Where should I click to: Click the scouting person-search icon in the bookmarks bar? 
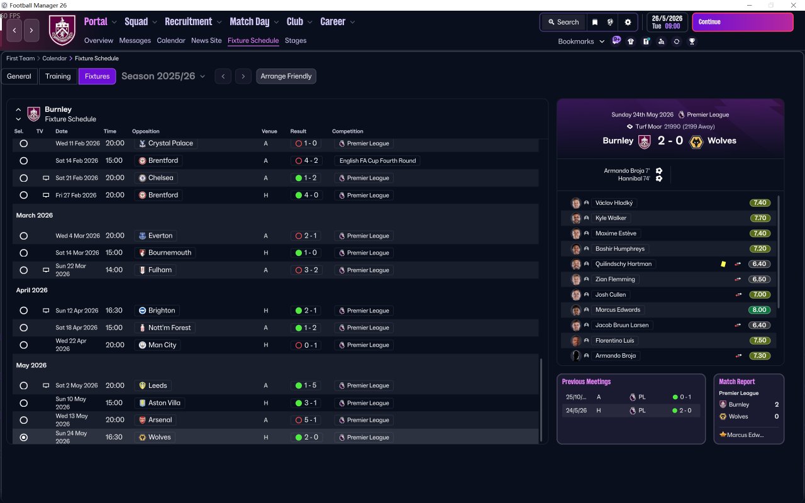coord(661,41)
